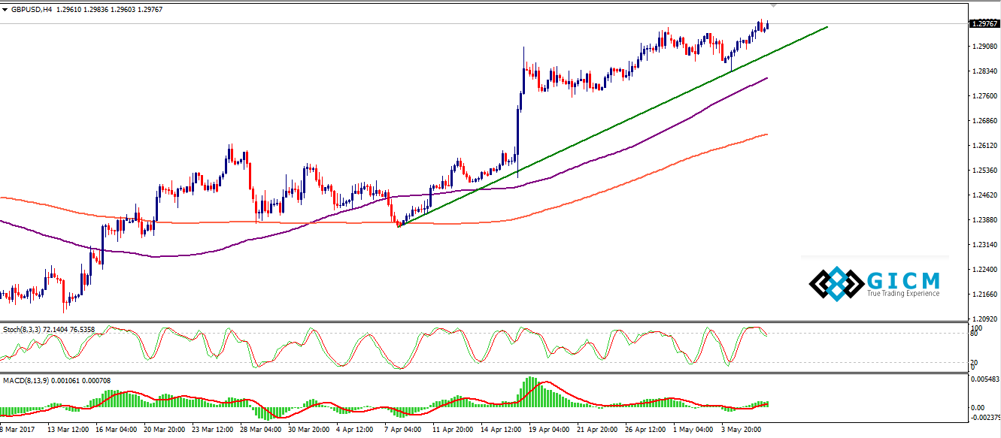1001x438 pixels.
Task: Click the 28 Mar 04:00 time label
Action: point(261,430)
